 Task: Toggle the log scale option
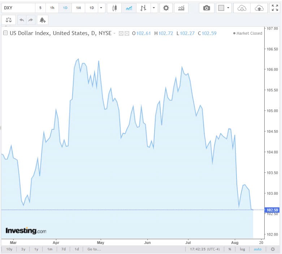click(x=242, y=249)
